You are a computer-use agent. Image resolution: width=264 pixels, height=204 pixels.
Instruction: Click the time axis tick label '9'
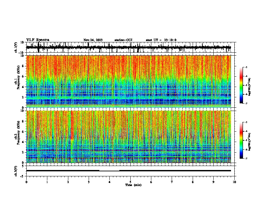(x=213, y=182)
